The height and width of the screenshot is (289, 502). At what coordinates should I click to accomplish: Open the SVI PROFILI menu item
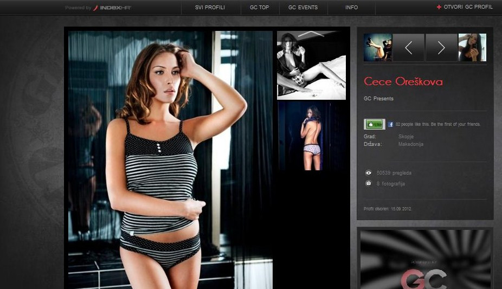point(210,8)
